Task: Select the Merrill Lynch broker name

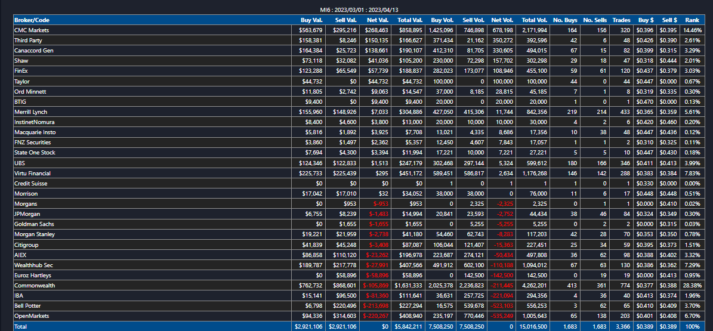Action: click(x=30, y=112)
